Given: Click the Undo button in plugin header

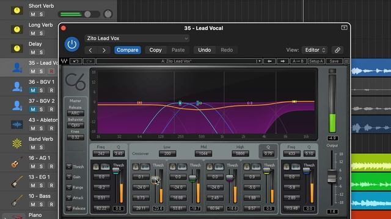Looking at the screenshot, I should (x=204, y=50).
